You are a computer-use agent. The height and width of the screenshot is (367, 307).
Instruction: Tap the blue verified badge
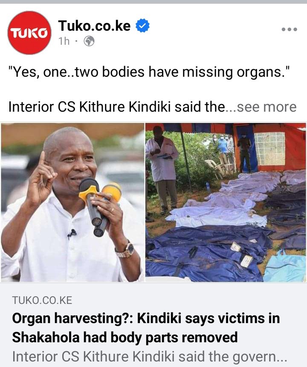142,26
